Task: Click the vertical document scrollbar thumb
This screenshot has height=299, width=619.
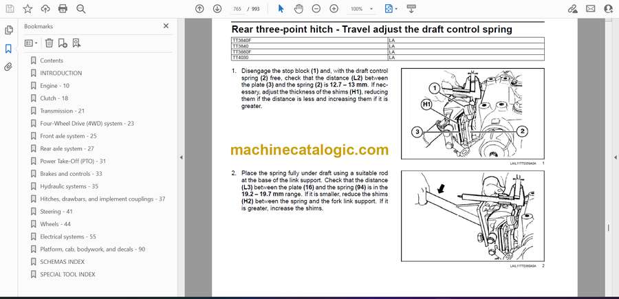Action: point(609,229)
